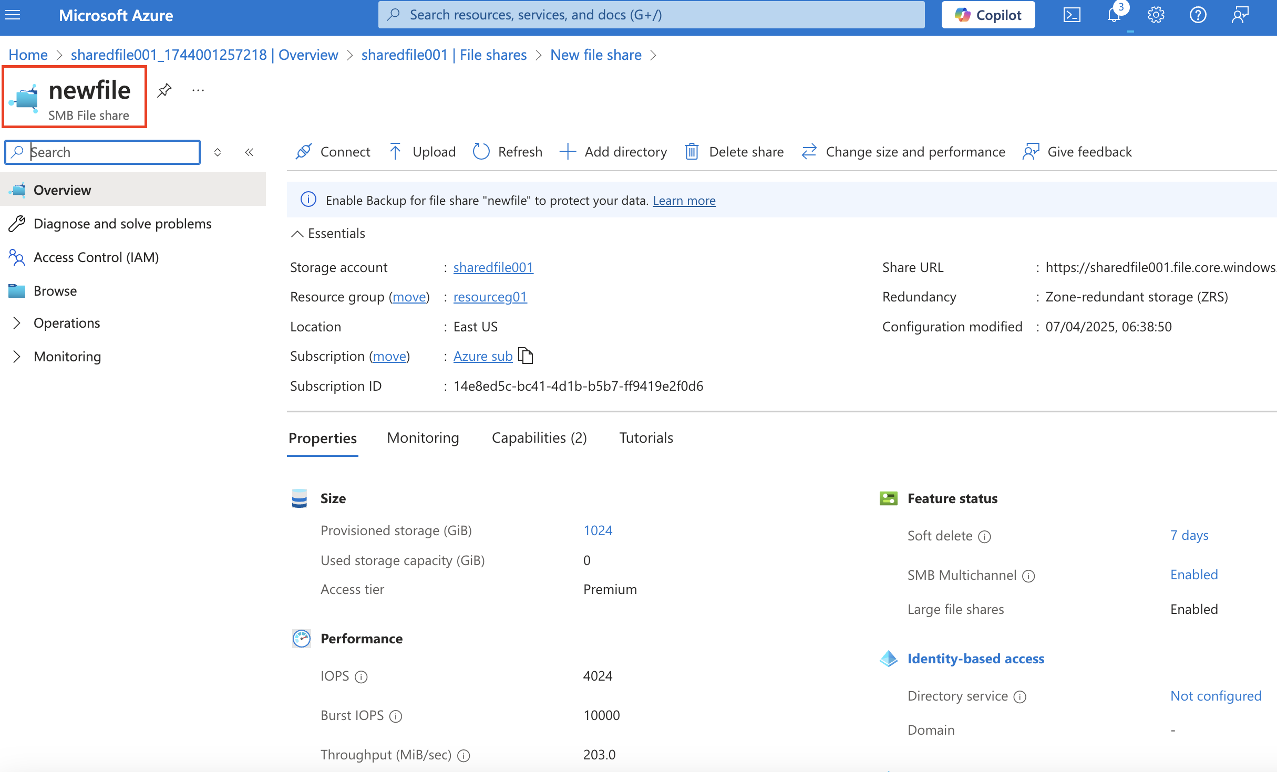The image size is (1277, 772).
Task: Show info for SMB Multichannel
Action: click(1028, 576)
